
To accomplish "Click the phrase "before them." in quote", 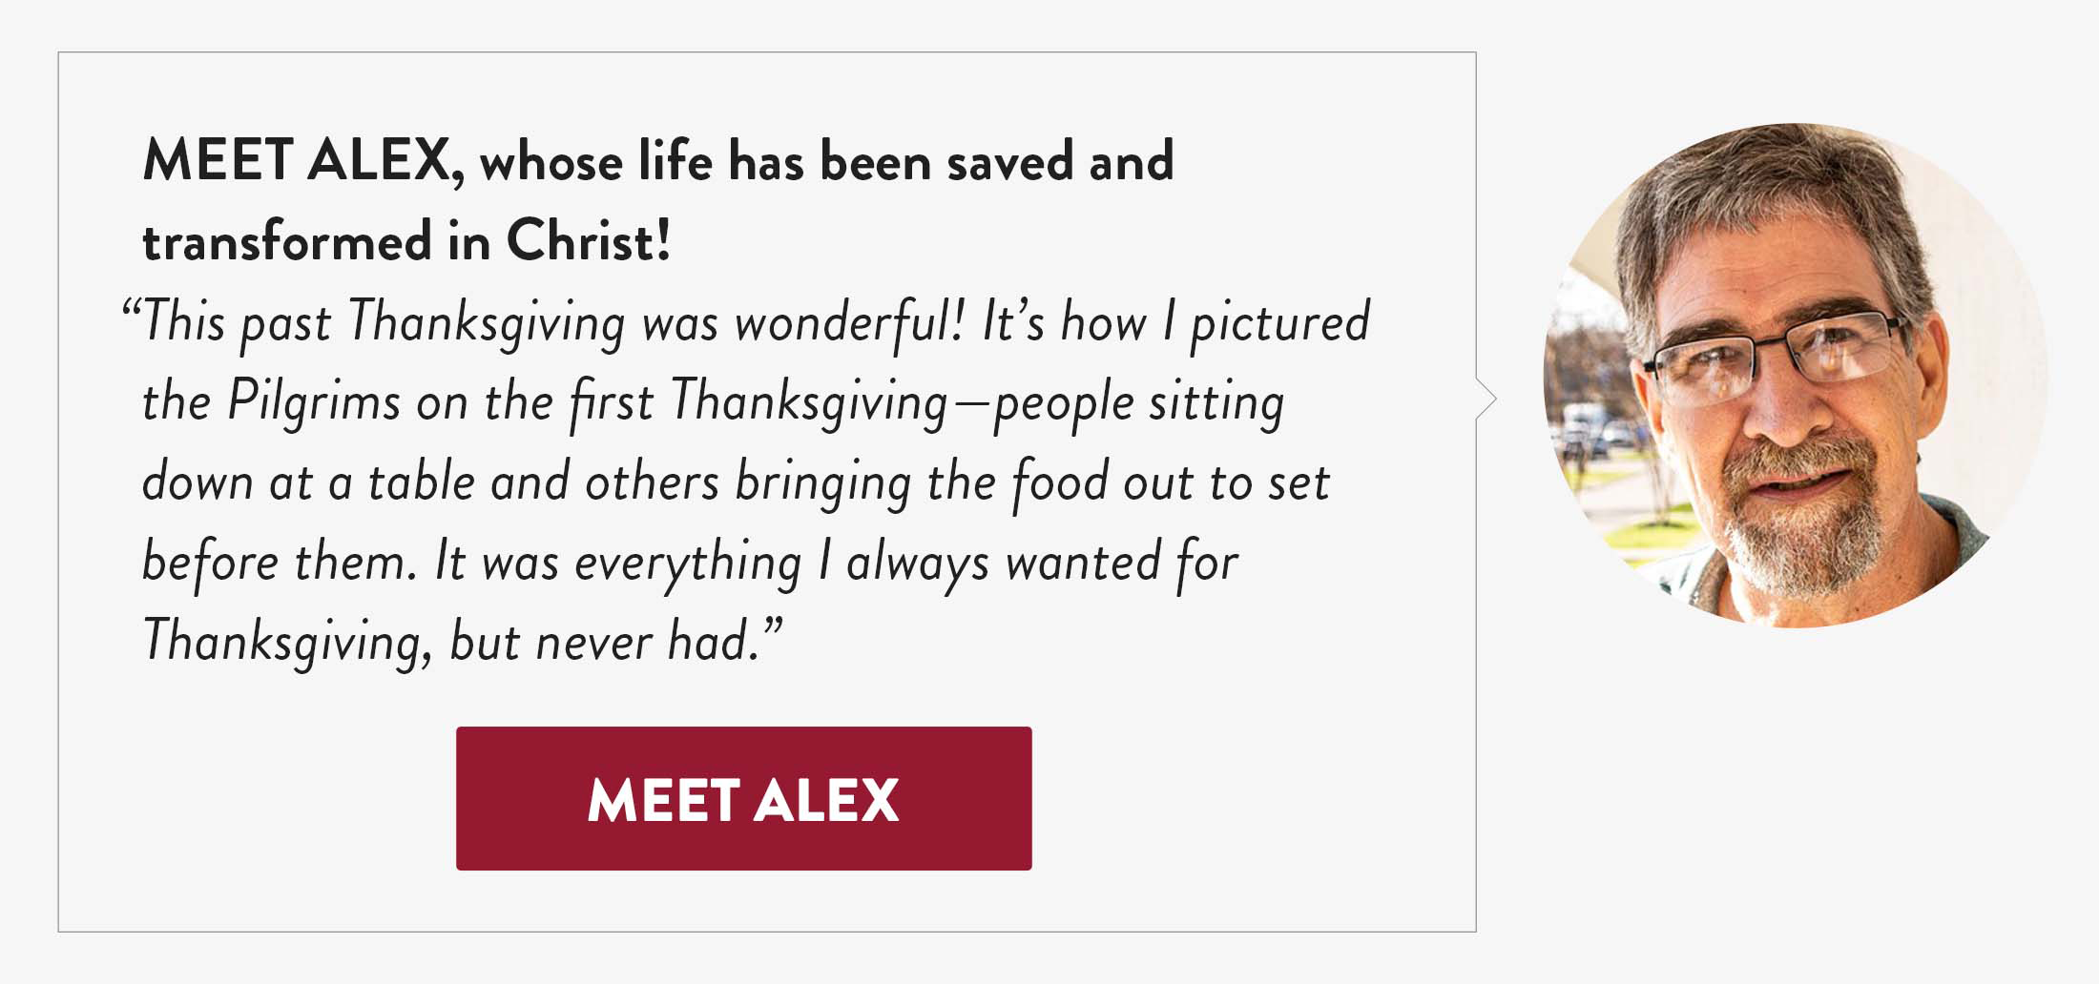I will click(x=280, y=562).
